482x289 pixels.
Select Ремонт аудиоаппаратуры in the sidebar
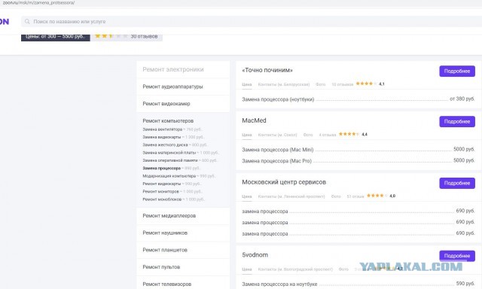172,87
